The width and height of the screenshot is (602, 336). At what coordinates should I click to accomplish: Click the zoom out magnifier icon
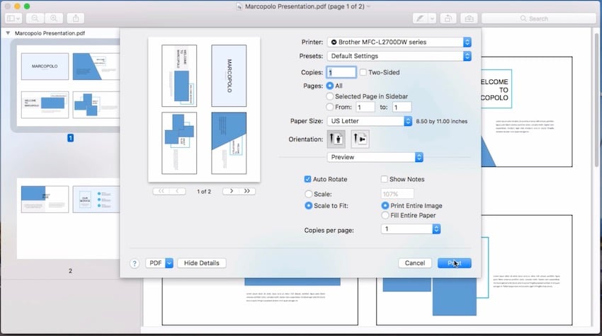(35, 18)
